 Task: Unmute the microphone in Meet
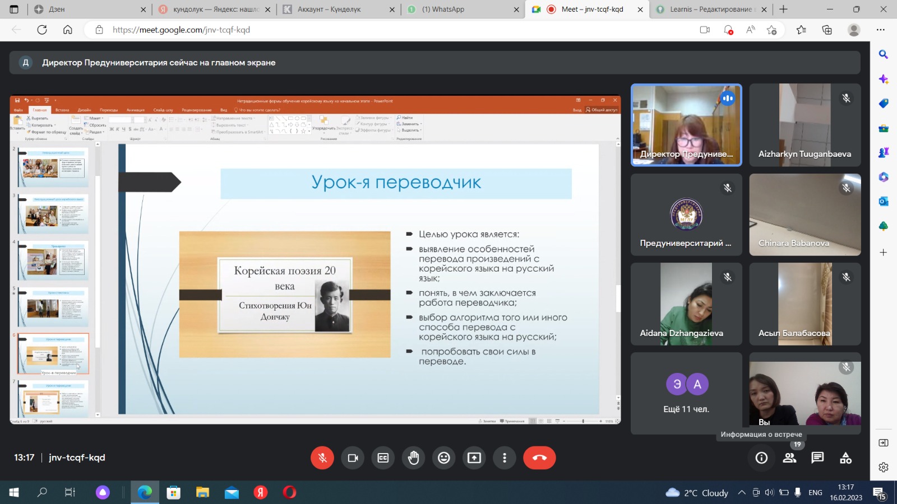322,458
